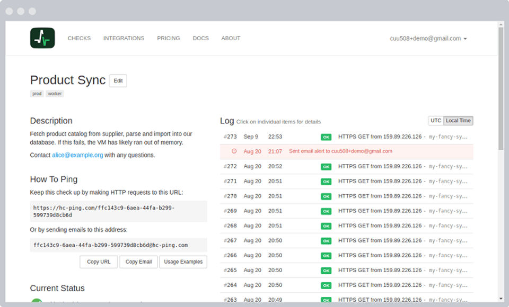Go to Integrations page
The width and height of the screenshot is (509, 307).
[124, 38]
